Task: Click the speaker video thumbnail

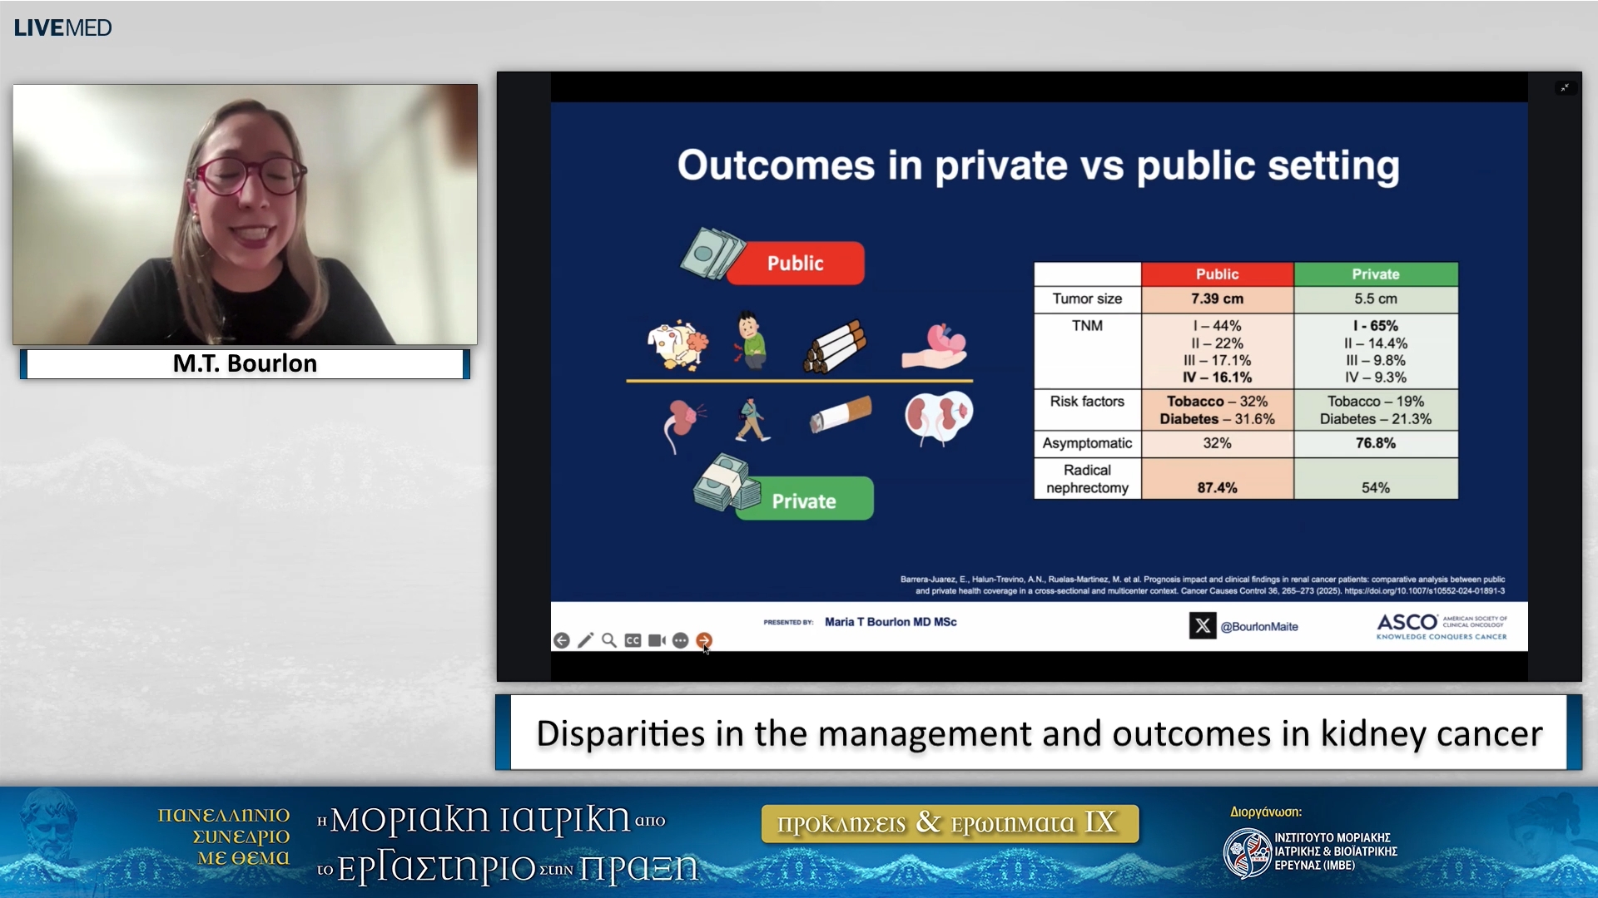Action: point(245,214)
